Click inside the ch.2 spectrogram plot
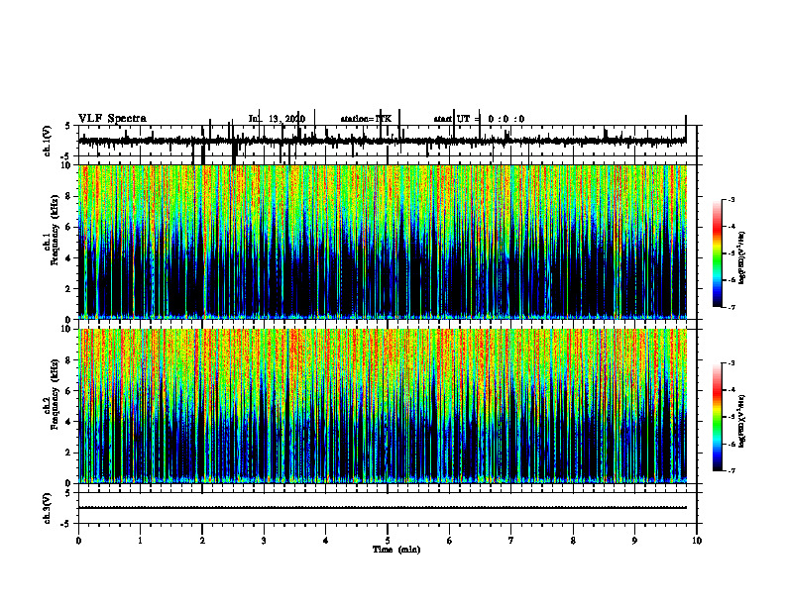 pyautogui.click(x=382, y=406)
